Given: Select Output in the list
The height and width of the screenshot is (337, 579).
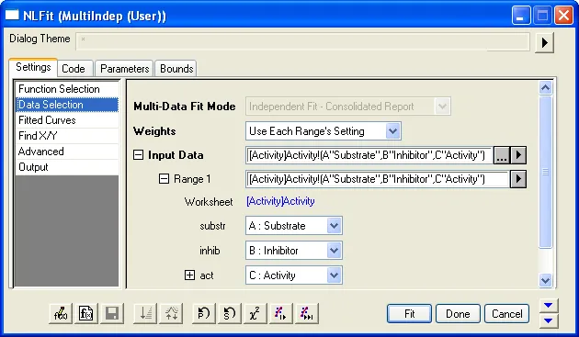Looking at the screenshot, I should click(67, 167).
